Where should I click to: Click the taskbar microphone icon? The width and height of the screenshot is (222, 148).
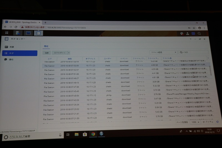[60, 135]
